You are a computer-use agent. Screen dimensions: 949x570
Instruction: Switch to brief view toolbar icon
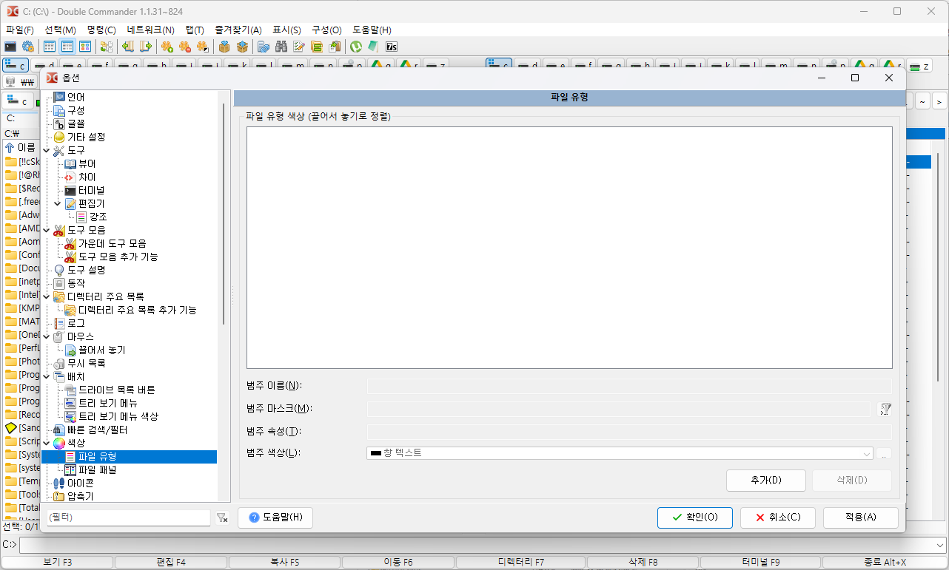tap(50, 47)
